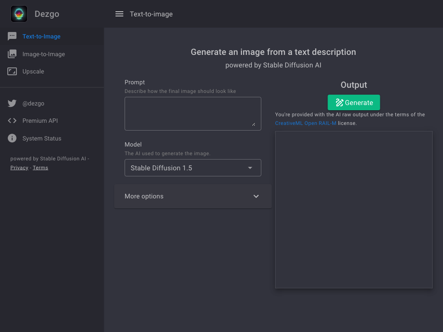Screen dimensions: 443x332
Task: Click the Model label
Action: pyautogui.click(x=133, y=144)
